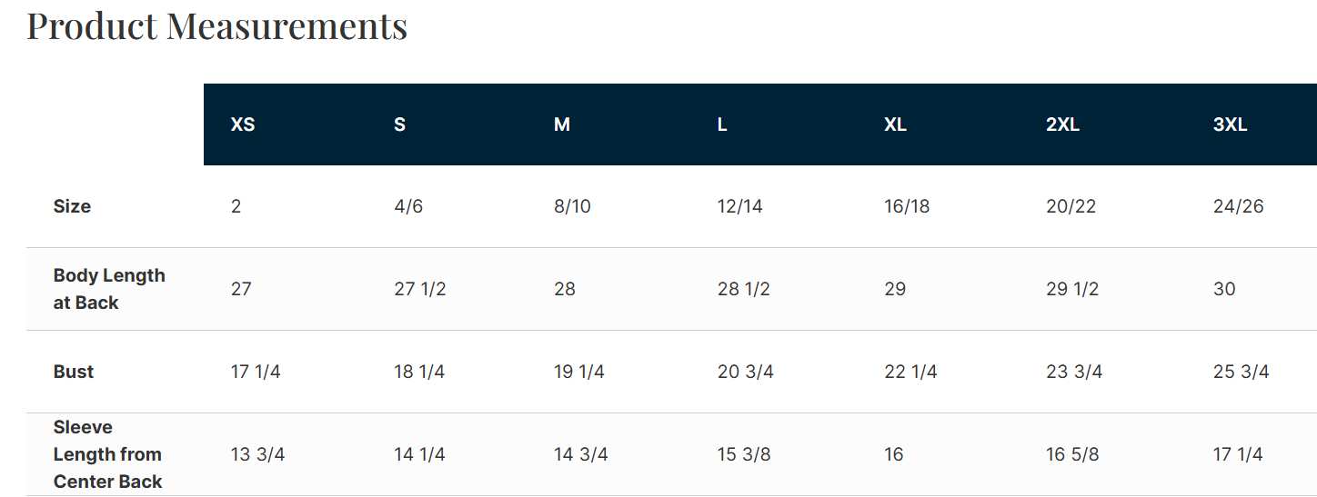Select the 22 1/4 bust cell
The image size is (1317, 497).
click(910, 372)
